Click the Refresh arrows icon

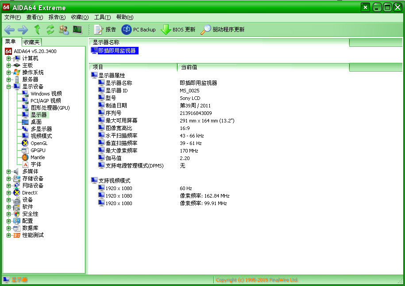[x=50, y=30]
